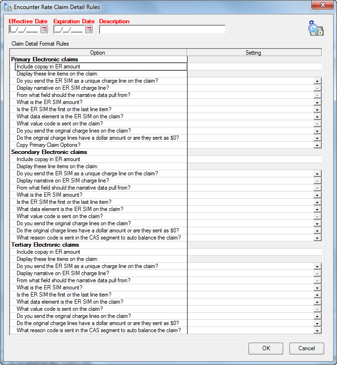Select the Option column header
The width and height of the screenshot is (337, 365).
98,53
